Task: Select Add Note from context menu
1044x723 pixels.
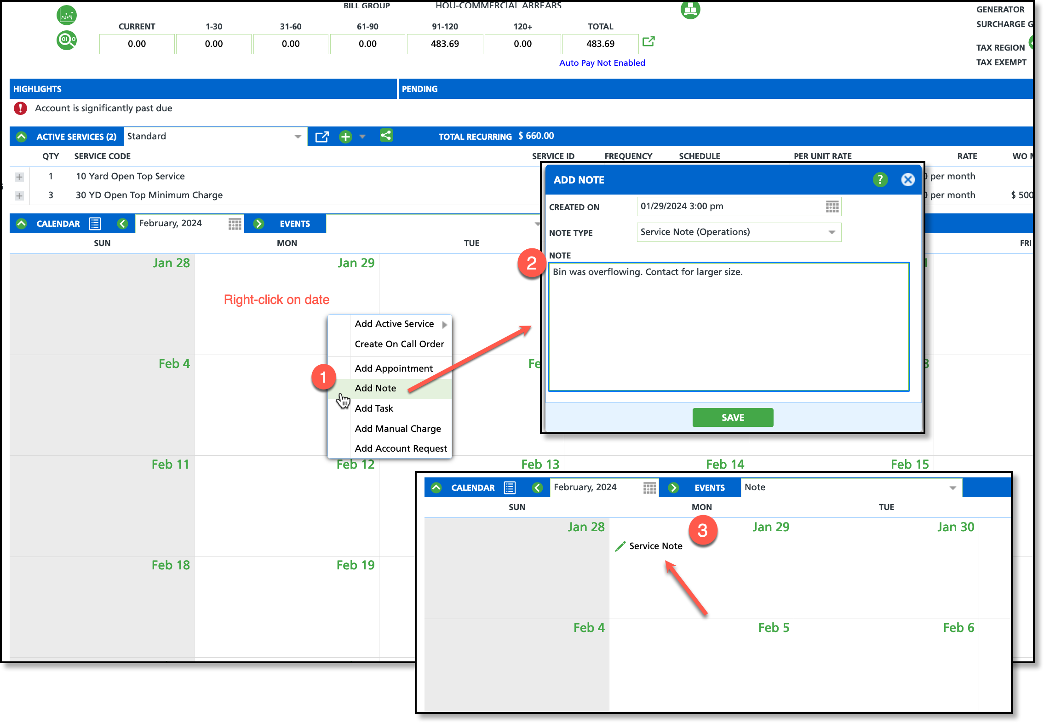Action: [x=375, y=388]
